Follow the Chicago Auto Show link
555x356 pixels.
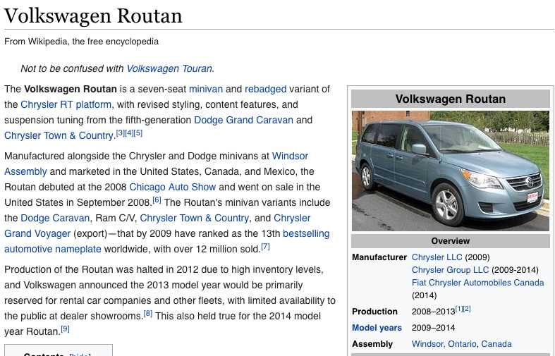172,187
